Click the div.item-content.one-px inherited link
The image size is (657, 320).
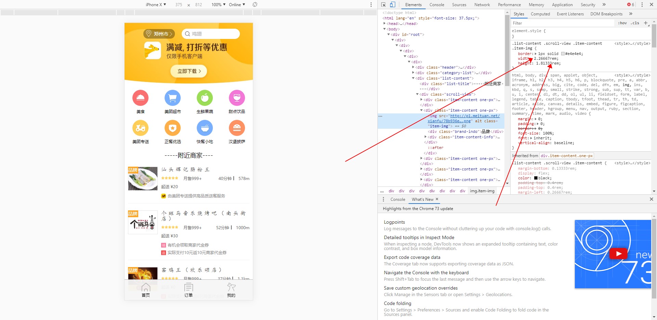pyautogui.click(x=567, y=156)
